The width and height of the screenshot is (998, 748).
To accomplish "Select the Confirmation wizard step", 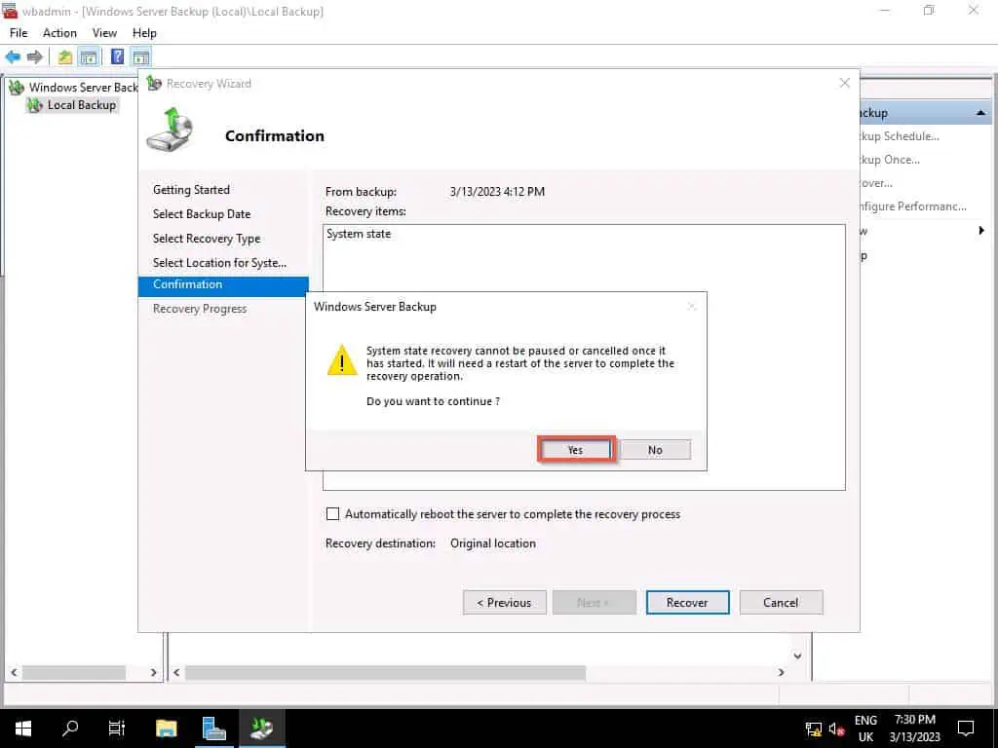I will click(x=223, y=285).
